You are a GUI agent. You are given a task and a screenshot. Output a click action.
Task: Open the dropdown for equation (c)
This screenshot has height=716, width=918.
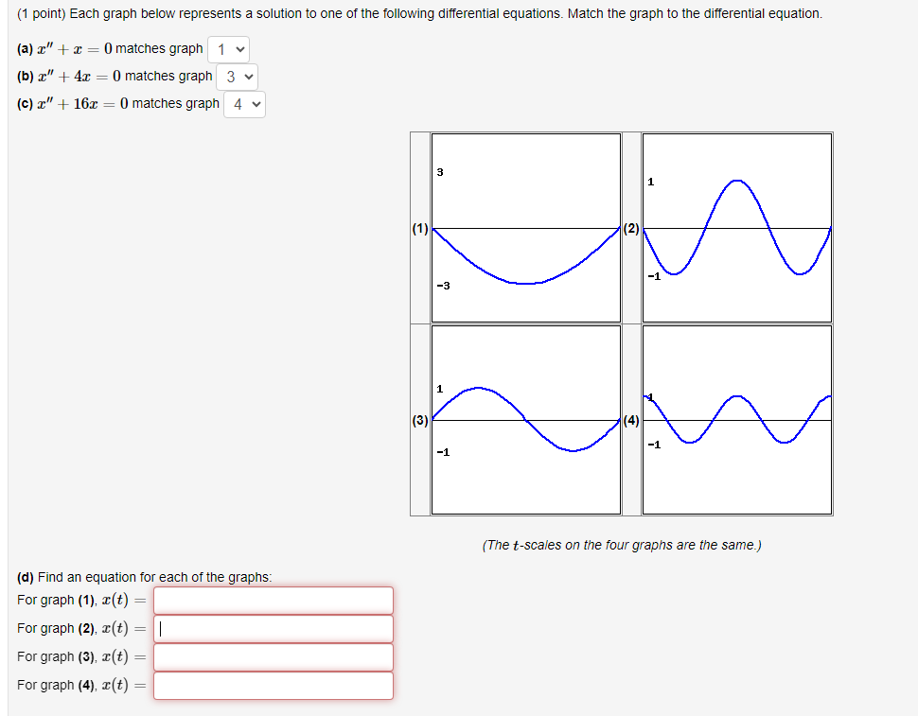pyautogui.click(x=244, y=104)
